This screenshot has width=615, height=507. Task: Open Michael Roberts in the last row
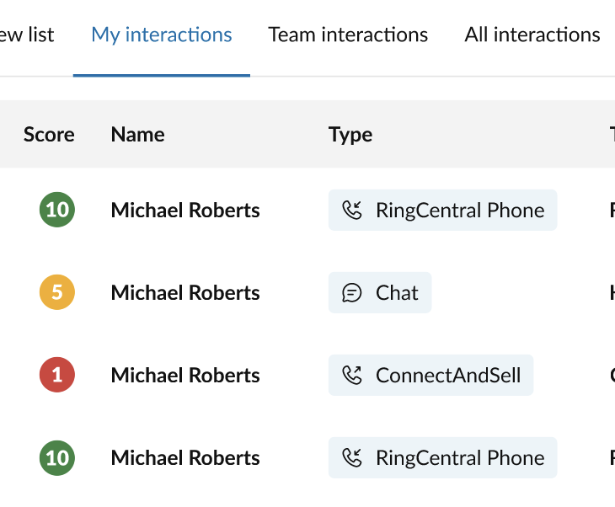(185, 457)
